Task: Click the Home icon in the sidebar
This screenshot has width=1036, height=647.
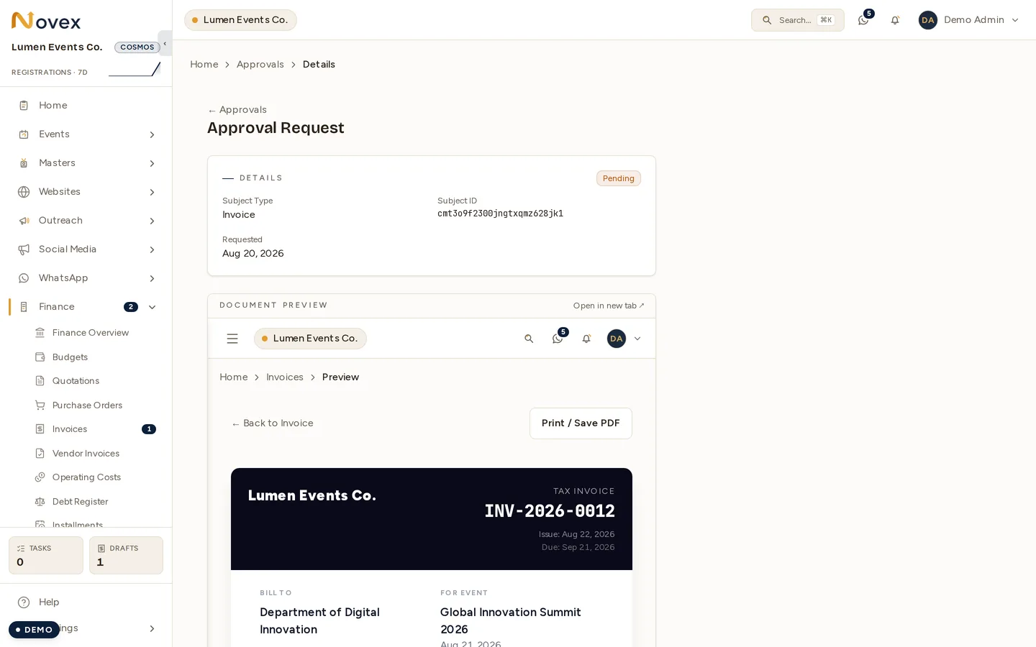Action: coord(24,106)
